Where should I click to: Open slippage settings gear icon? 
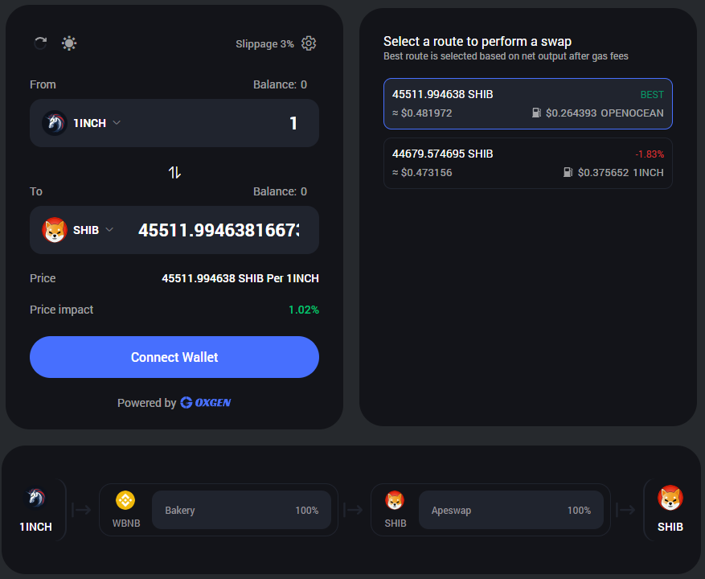point(309,43)
